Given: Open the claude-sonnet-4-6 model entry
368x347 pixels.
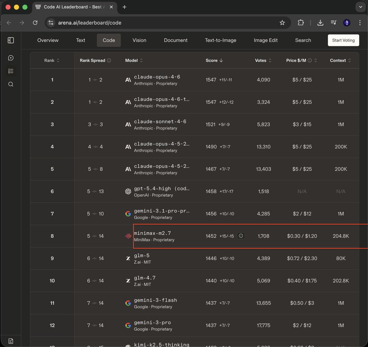Looking at the screenshot, I should pos(160,122).
